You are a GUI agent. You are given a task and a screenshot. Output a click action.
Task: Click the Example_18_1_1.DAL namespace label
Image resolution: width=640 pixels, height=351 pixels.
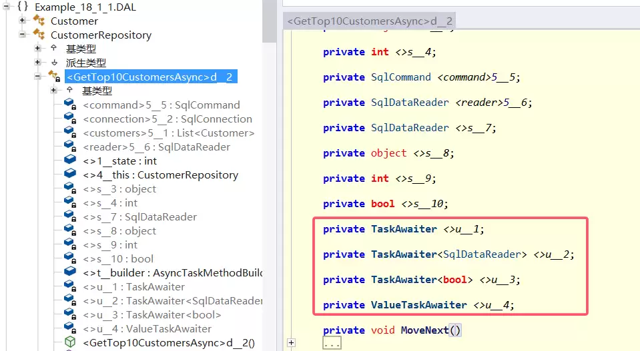(85, 7)
